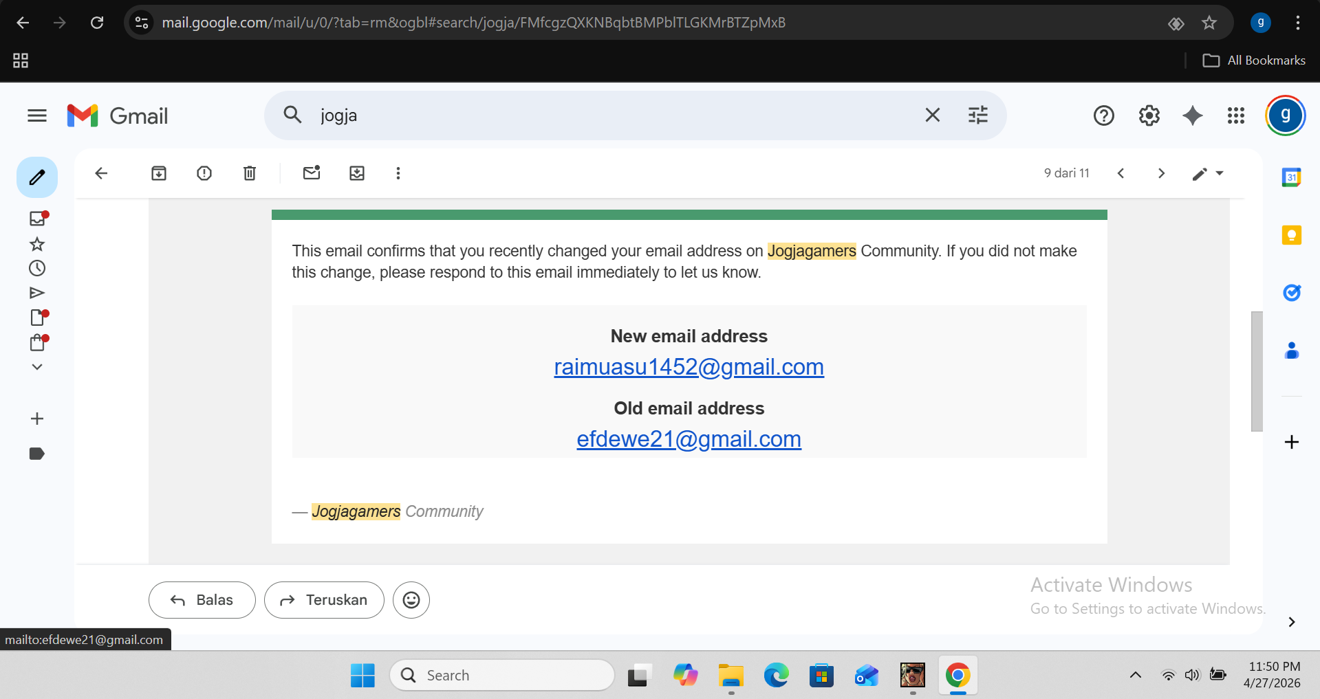Go to older message

pyautogui.click(x=1161, y=173)
